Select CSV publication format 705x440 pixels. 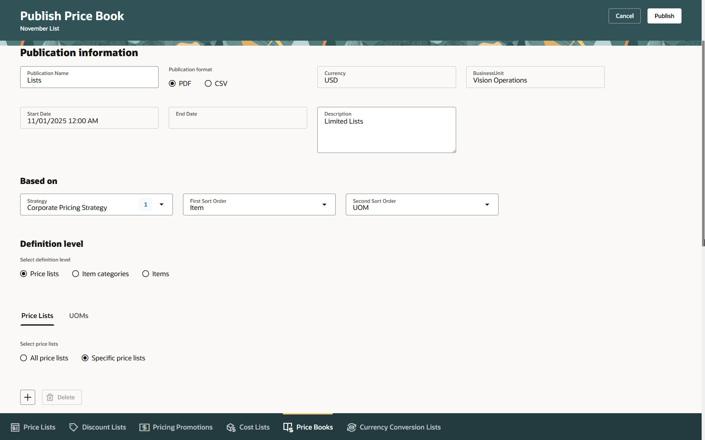click(208, 83)
